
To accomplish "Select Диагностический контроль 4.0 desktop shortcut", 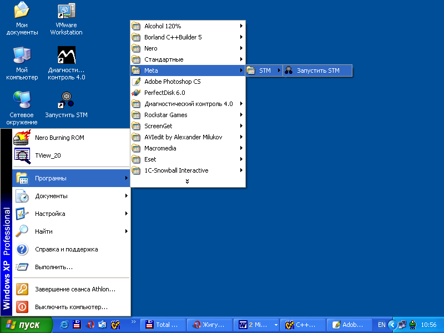I will pyautogui.click(x=66, y=64).
